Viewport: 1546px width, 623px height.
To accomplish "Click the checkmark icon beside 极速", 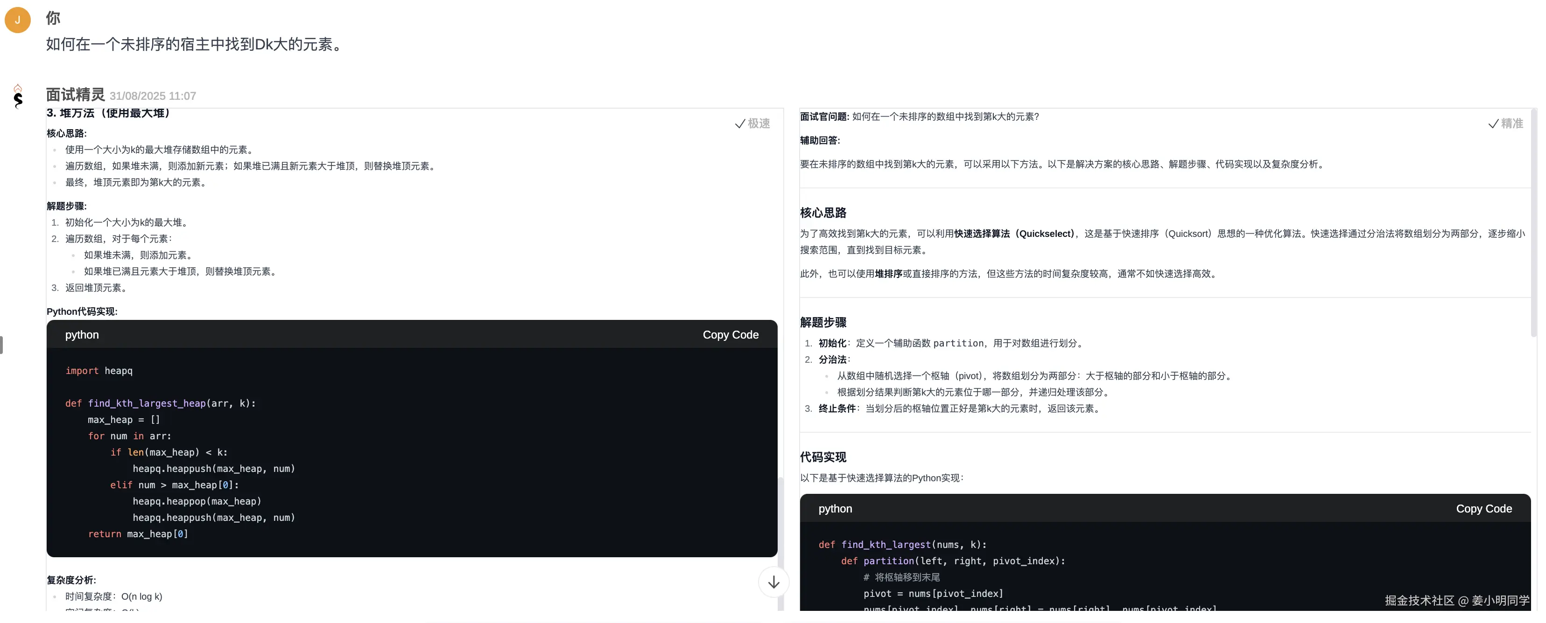I will coord(740,124).
